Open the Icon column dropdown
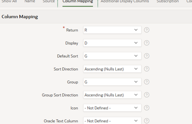The image size is (192, 124). coord(112,108)
